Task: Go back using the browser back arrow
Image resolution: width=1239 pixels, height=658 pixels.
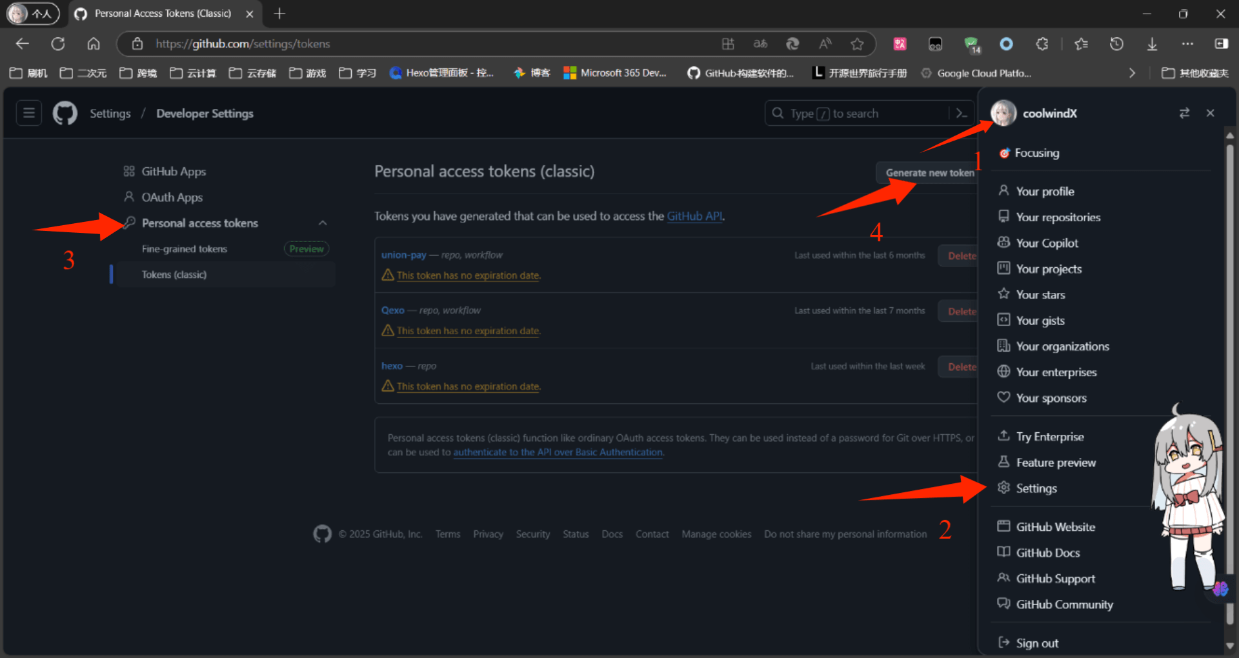Action: click(23, 44)
